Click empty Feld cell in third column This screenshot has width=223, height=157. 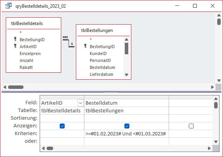point(191,103)
